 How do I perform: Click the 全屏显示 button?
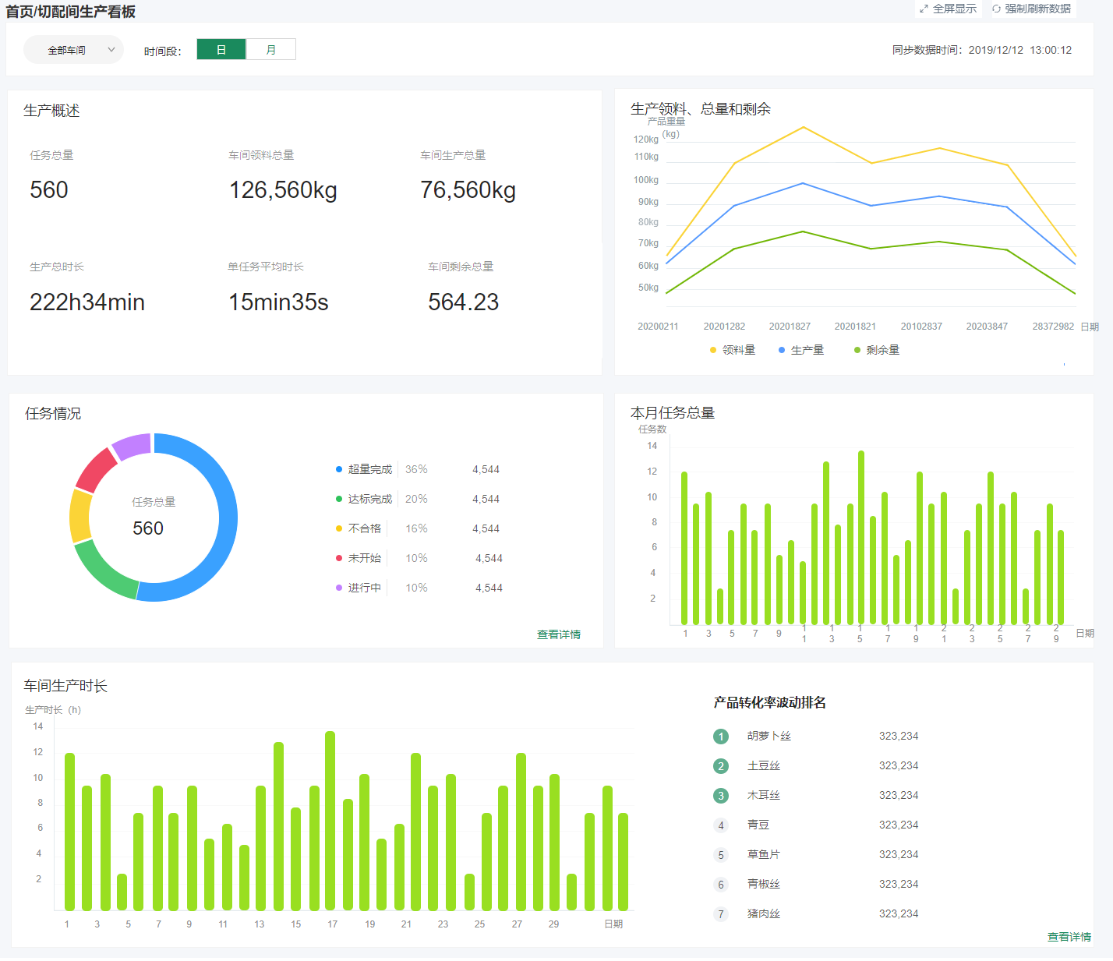pyautogui.click(x=948, y=9)
